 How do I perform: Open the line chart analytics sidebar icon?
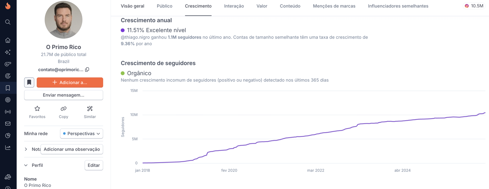click(8, 148)
